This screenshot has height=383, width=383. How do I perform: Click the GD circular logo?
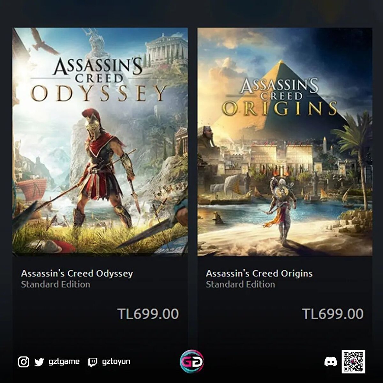point(192,362)
